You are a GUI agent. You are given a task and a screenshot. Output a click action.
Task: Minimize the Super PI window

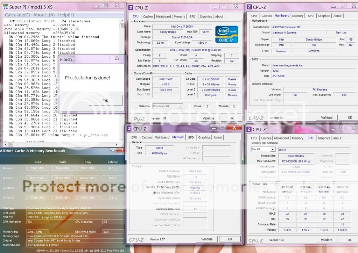coord(97,6)
